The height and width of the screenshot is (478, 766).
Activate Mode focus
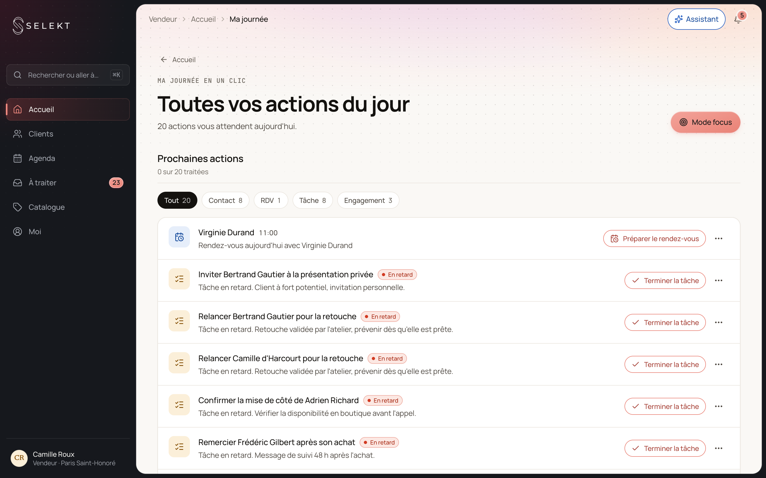(x=705, y=122)
